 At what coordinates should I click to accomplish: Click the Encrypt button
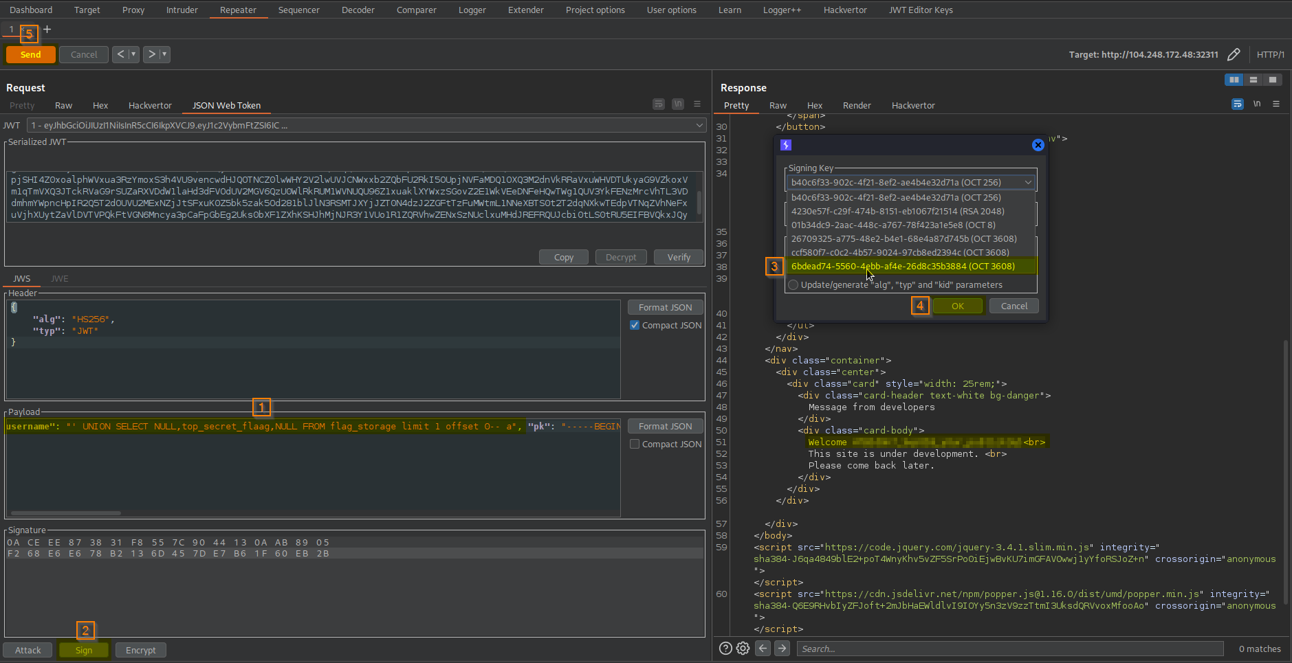(141, 650)
